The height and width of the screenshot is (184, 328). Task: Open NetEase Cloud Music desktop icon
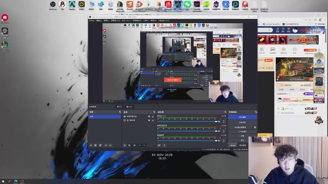click(x=168, y=4)
